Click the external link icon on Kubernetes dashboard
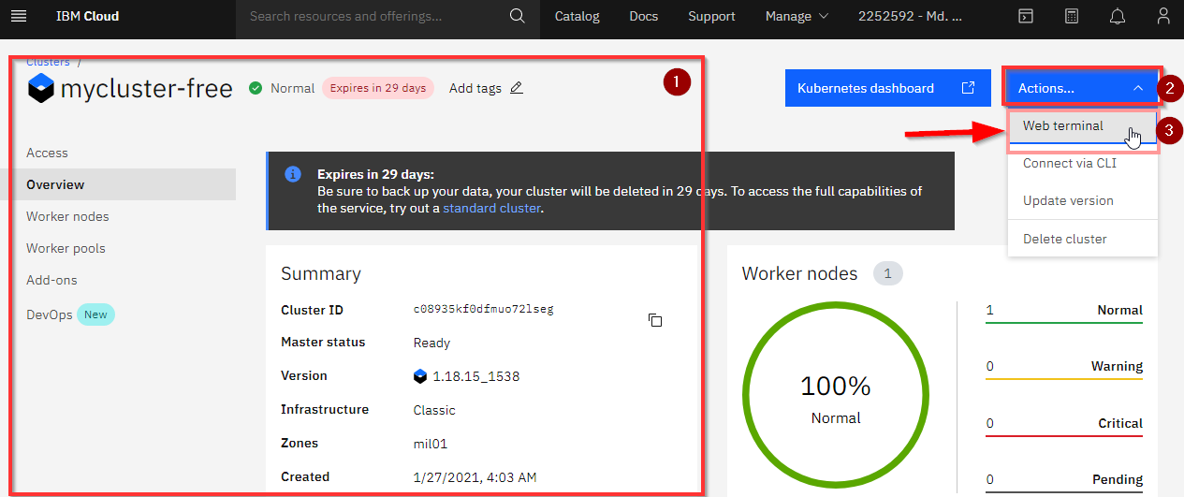1184x497 pixels. click(969, 88)
